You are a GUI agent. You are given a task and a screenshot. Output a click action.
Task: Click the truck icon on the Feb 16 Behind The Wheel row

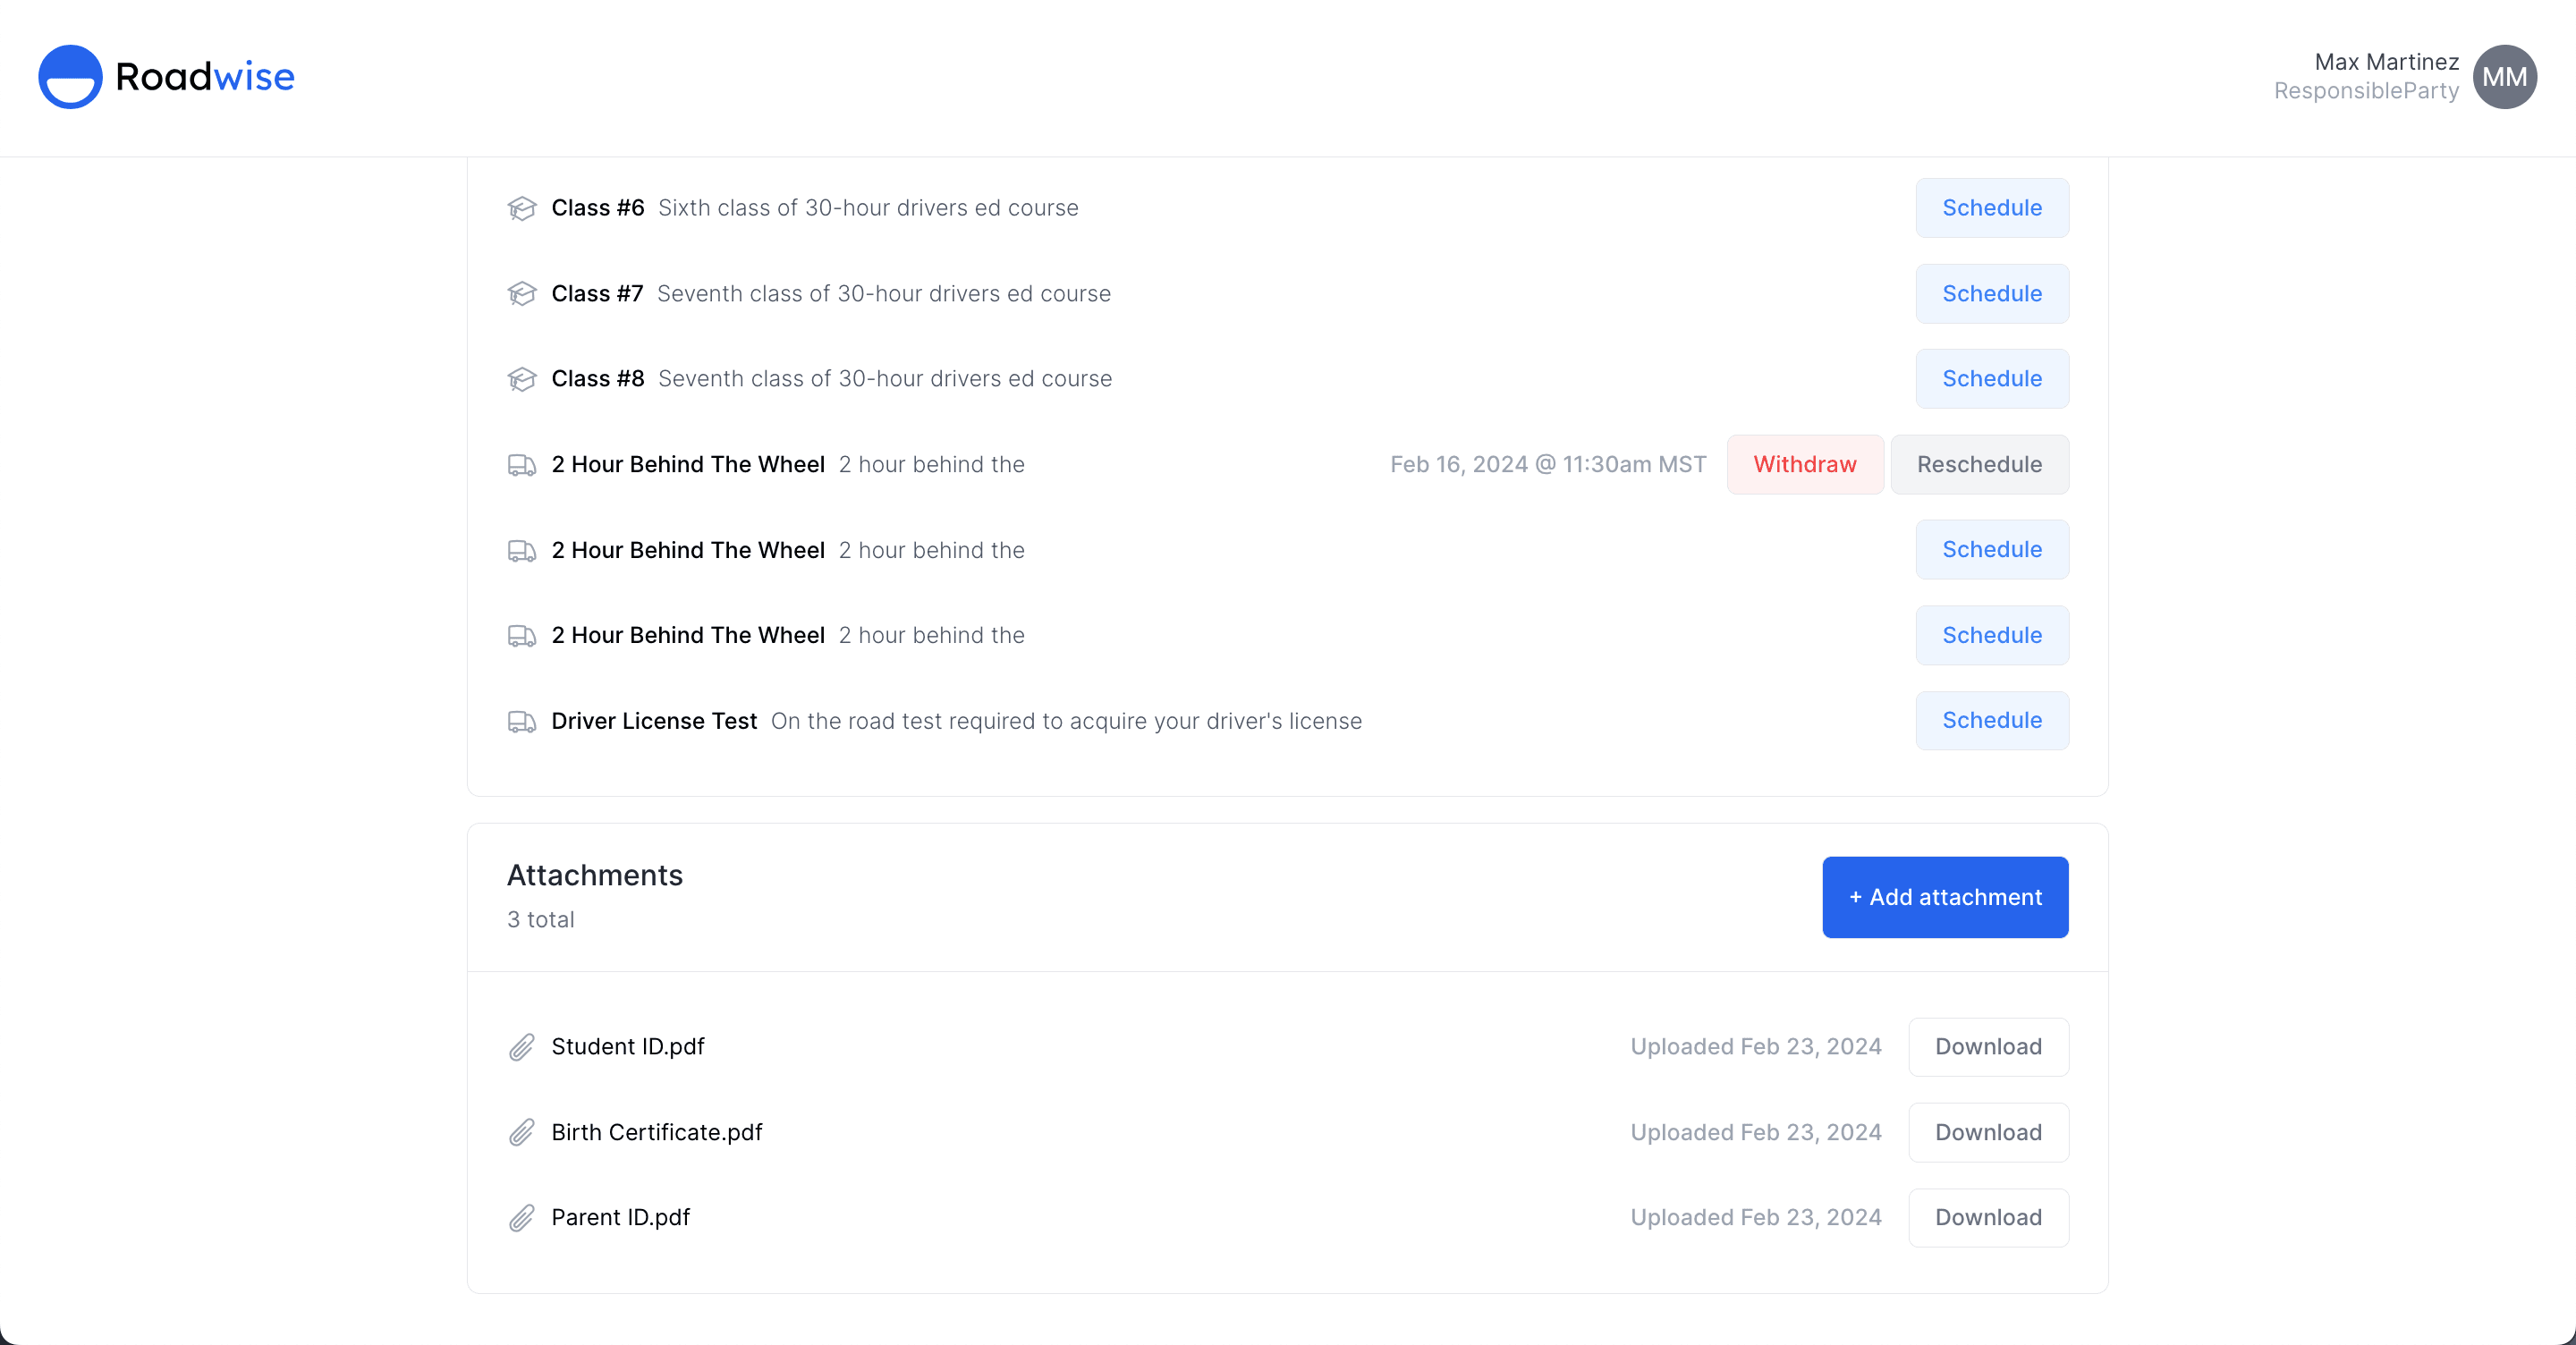pos(522,465)
